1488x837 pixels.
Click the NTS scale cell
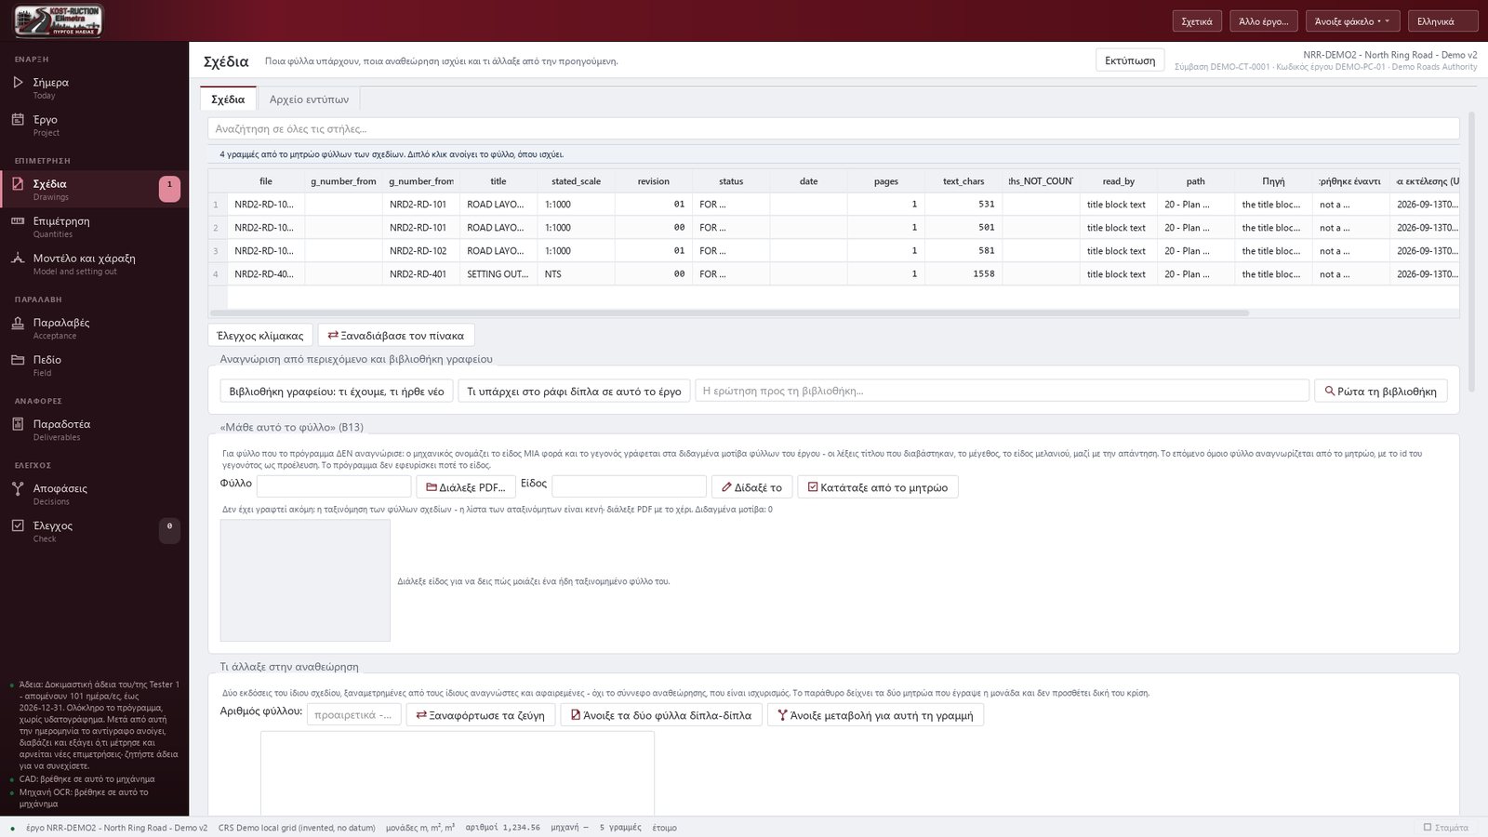click(576, 274)
